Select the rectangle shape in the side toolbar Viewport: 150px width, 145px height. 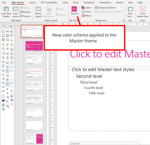click(11, 67)
